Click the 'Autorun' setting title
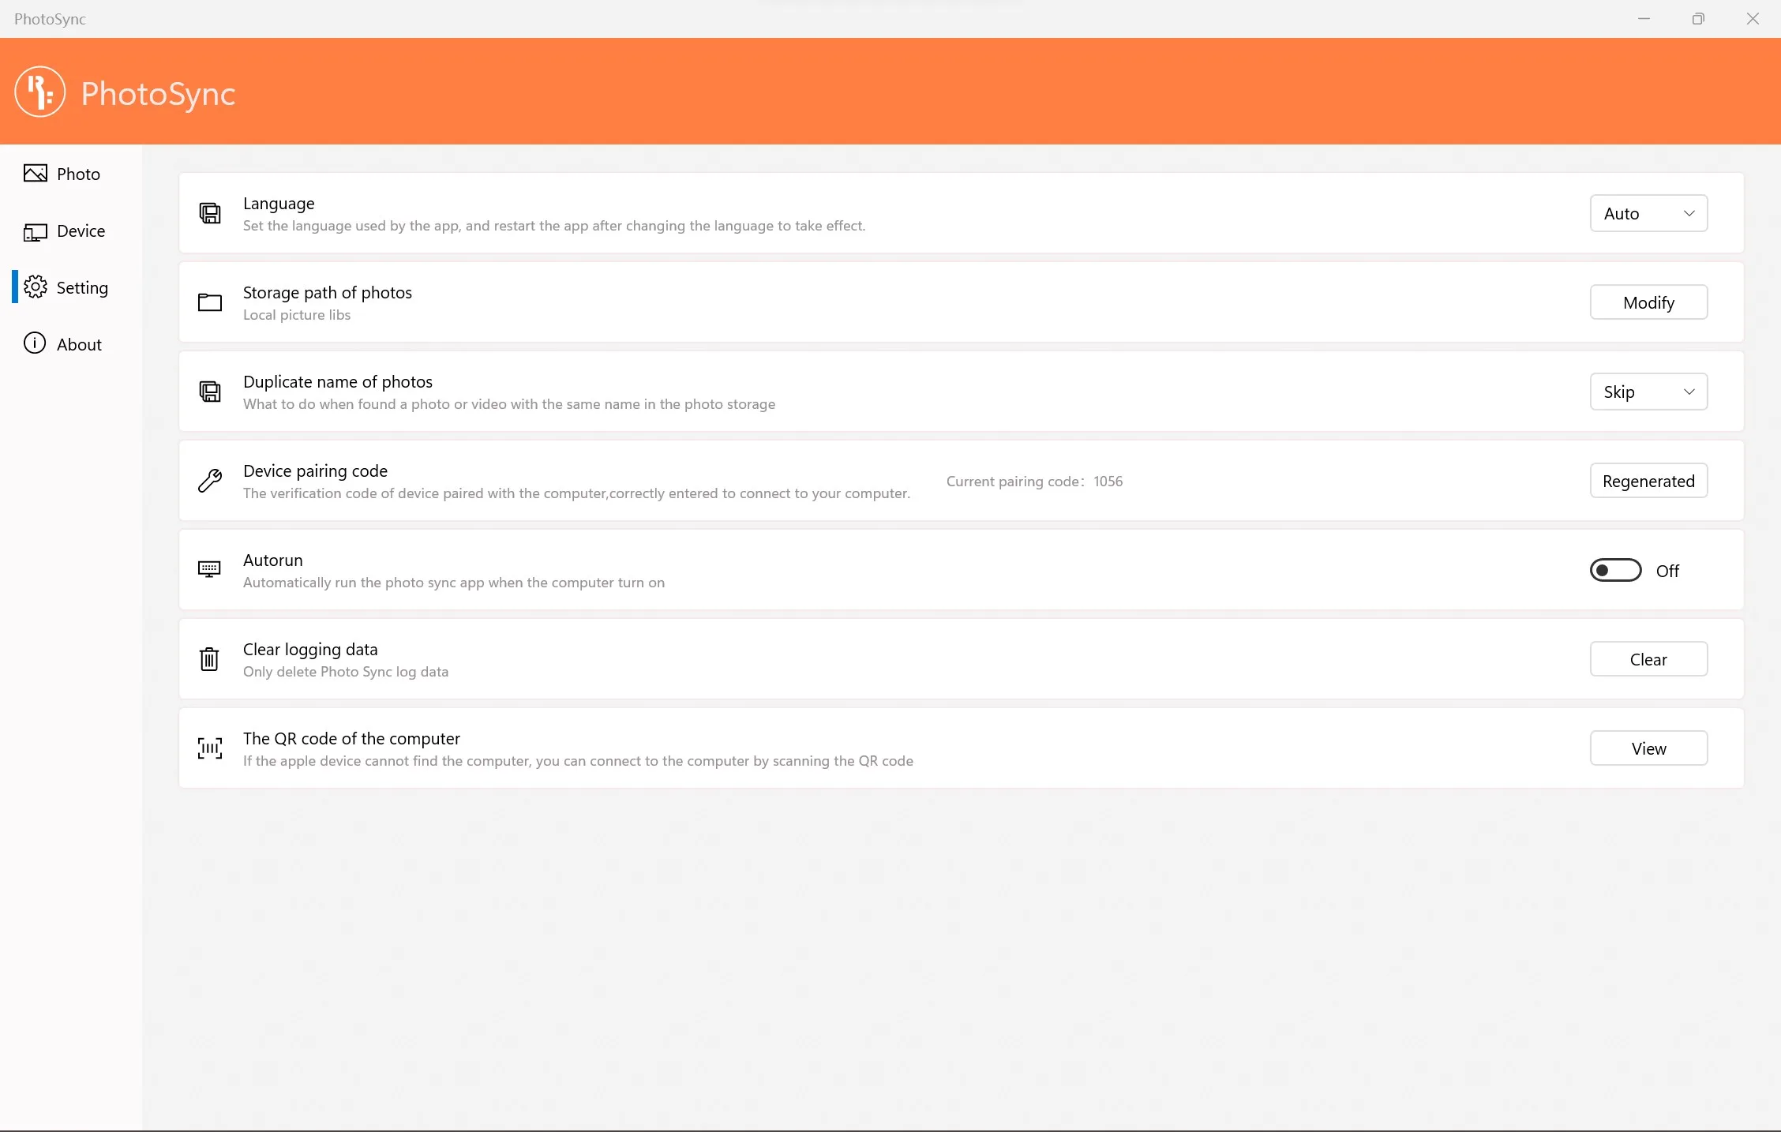Viewport: 1781px width, 1132px height. point(273,560)
